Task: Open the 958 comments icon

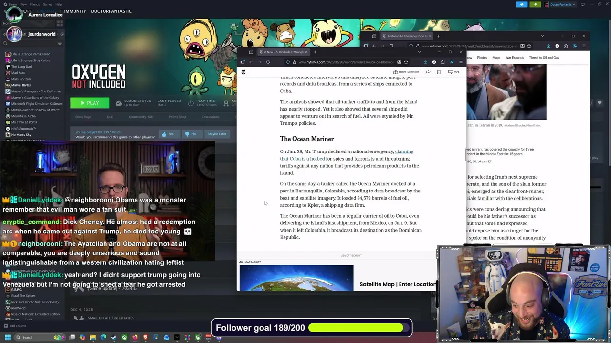Action: [453, 72]
